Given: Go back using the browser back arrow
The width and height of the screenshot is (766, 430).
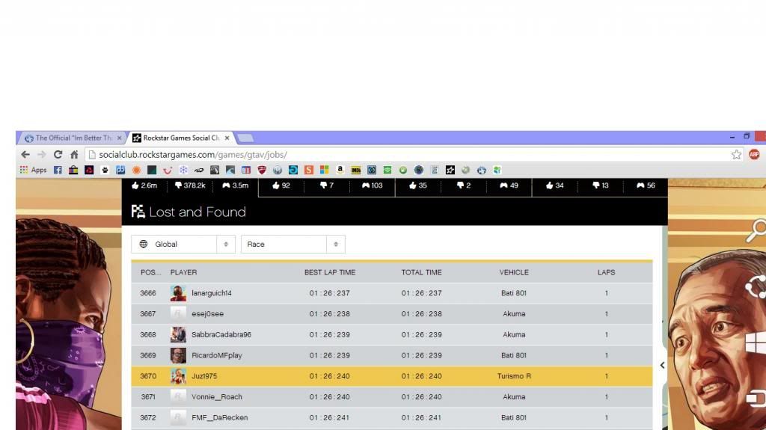Looking at the screenshot, I should tap(25, 155).
